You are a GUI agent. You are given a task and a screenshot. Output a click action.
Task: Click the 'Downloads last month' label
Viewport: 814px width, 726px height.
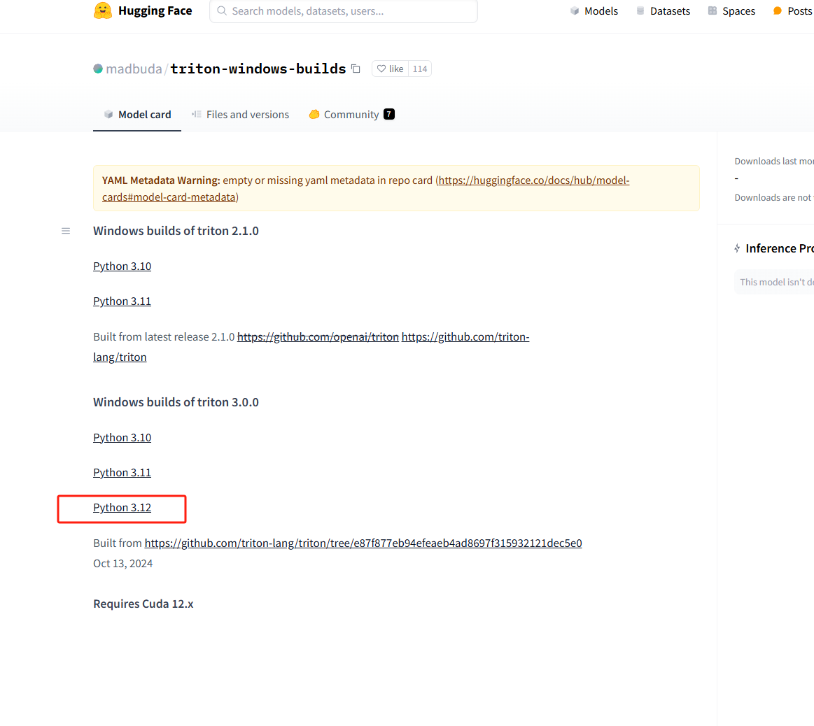click(x=774, y=162)
